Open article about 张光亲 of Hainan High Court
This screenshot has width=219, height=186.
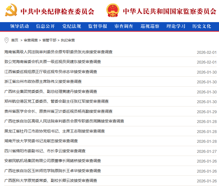tap(58, 52)
